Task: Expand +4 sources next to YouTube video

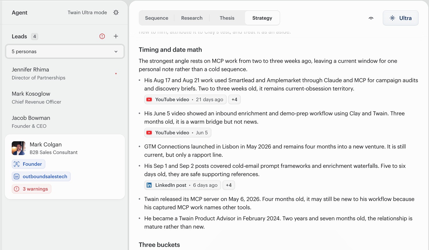Action: [x=234, y=99]
